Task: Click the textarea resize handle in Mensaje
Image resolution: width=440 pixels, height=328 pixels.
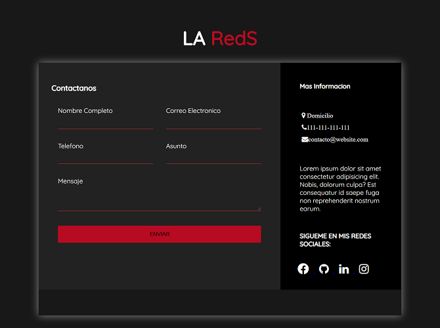Action: (259, 209)
